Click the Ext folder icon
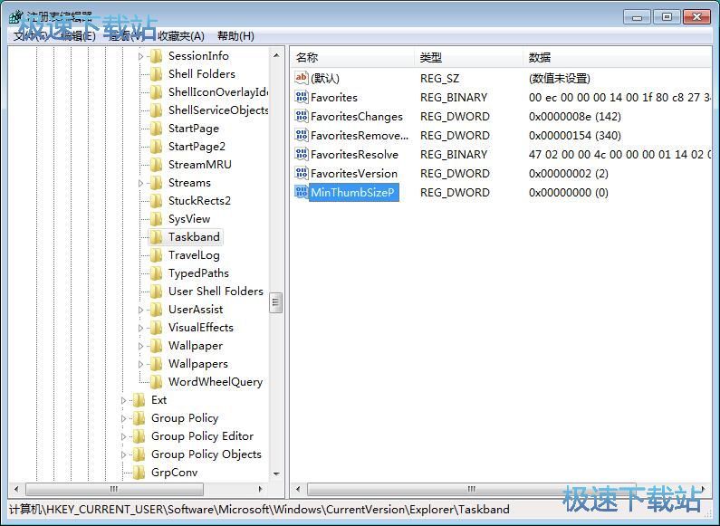The image size is (720, 526). coord(139,400)
